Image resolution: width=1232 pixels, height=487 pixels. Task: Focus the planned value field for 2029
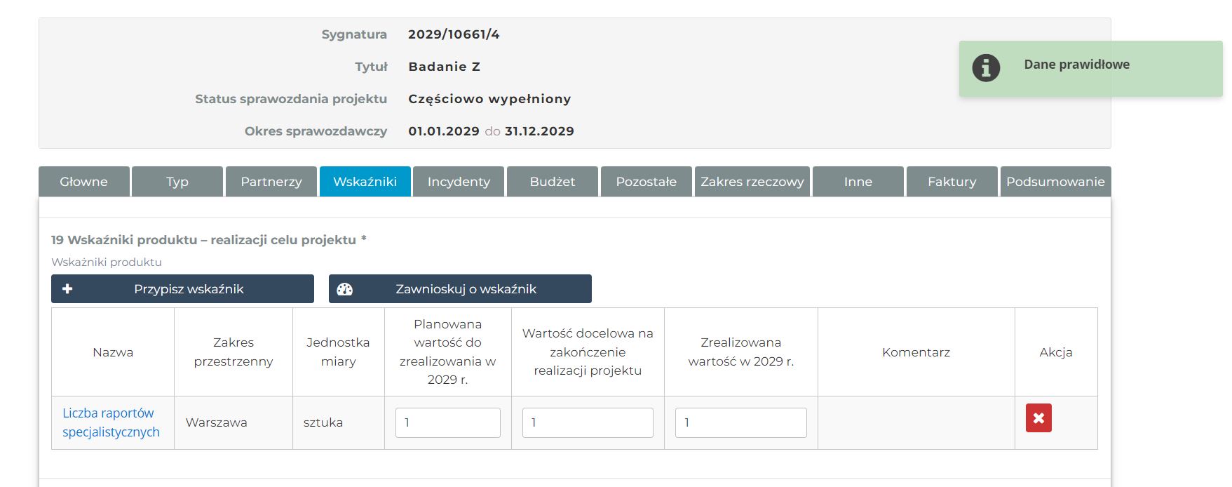[x=447, y=422]
